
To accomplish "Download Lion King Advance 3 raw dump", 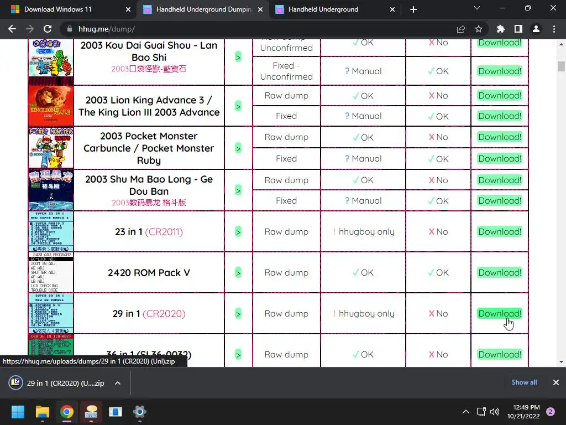I will coord(500,95).
